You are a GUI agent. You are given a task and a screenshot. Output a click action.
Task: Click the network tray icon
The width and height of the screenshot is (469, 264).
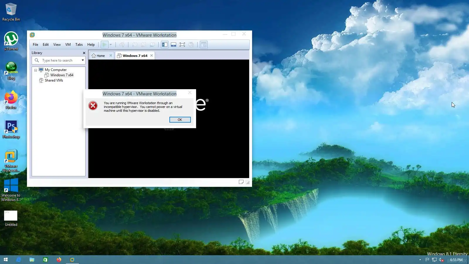(434, 260)
